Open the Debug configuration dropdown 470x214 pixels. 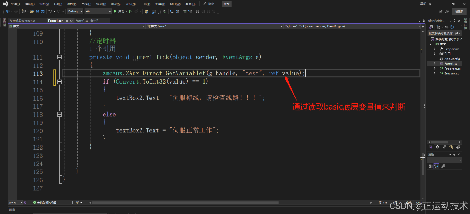[x=75, y=11]
